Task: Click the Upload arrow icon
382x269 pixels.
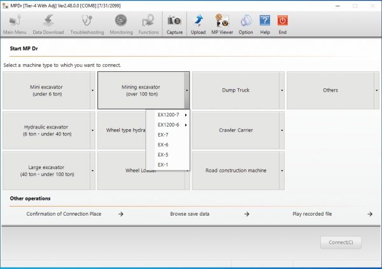Action: tap(198, 25)
